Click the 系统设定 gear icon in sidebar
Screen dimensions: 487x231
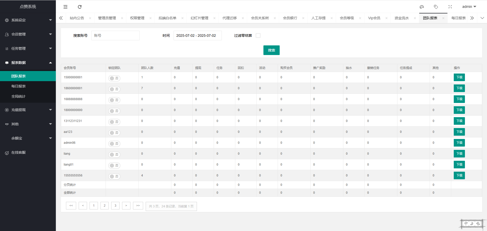(7, 20)
